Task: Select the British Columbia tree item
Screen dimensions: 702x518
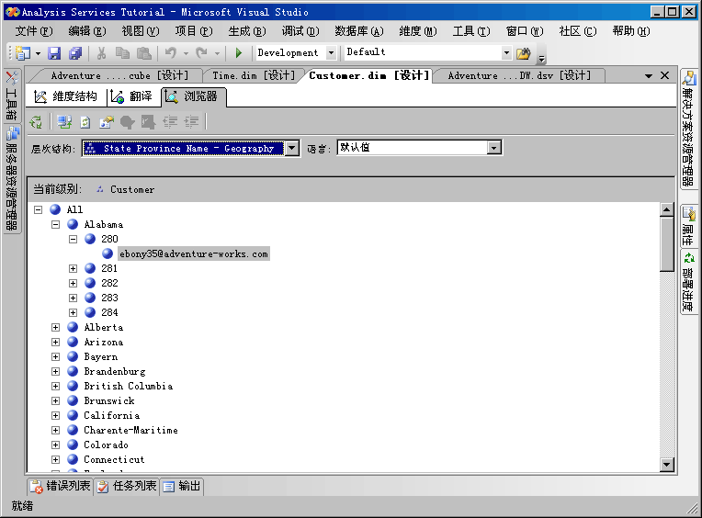Action: pos(129,386)
